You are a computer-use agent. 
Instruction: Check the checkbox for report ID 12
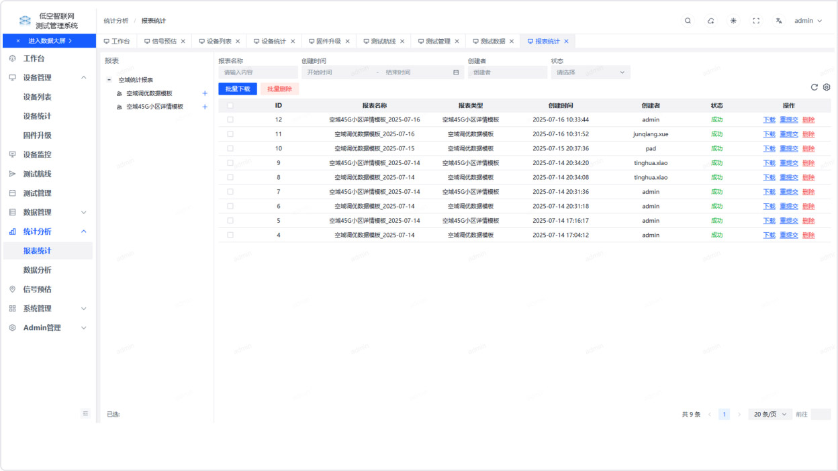pos(230,119)
